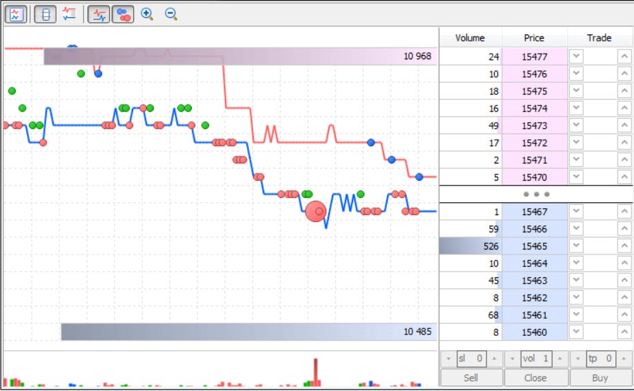Click the Buy button
Screen dimensions: 634x391
[x=600, y=378]
